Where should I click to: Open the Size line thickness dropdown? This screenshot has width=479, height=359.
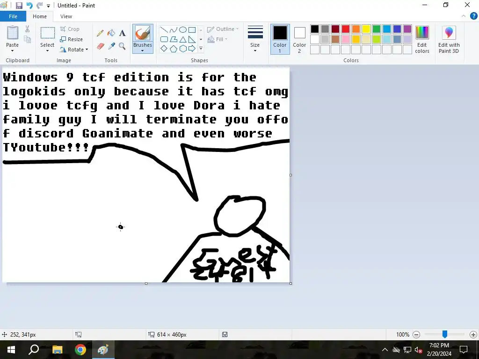255,39
